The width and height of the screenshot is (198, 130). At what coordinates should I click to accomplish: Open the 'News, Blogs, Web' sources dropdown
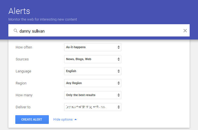pos(93,59)
